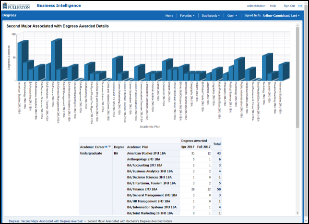Select the Degrees dashboard title
309x224 pixels.
point(10,15)
